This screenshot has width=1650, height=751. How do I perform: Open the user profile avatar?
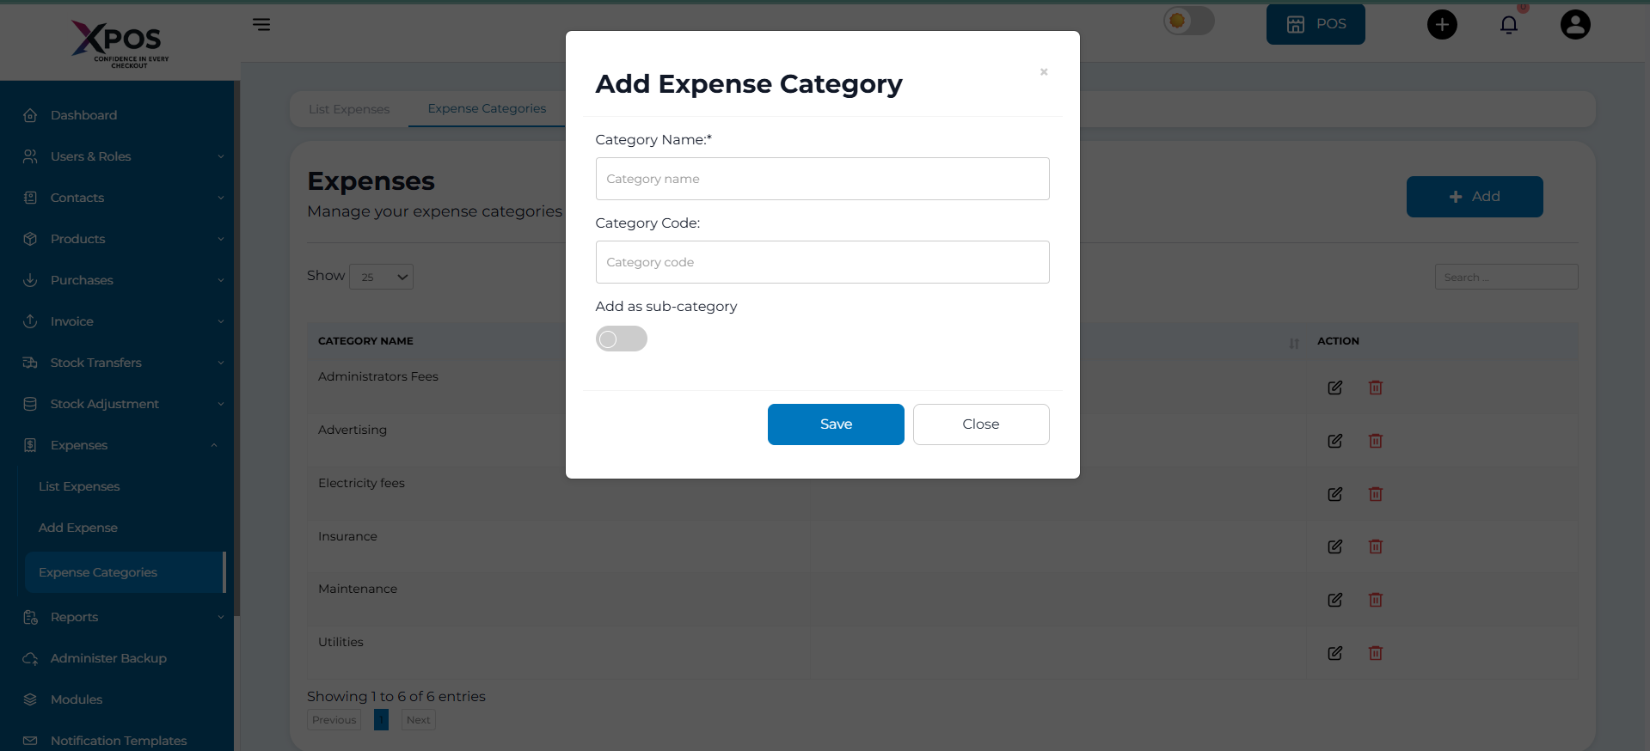tap(1575, 25)
